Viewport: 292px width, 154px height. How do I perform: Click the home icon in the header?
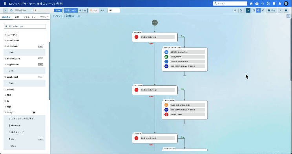click(x=251, y=4)
